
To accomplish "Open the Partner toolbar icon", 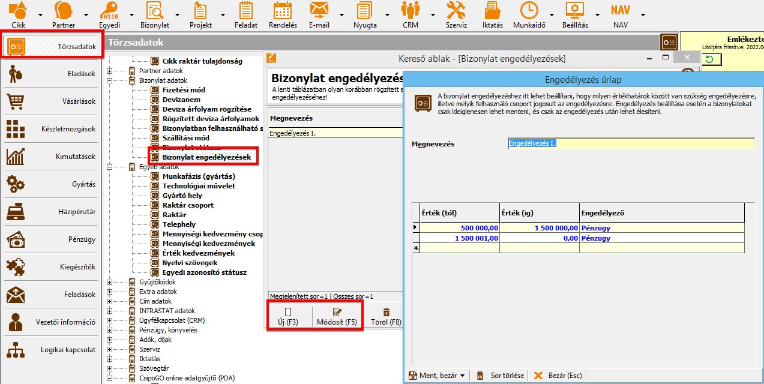I will pyautogui.click(x=64, y=11).
